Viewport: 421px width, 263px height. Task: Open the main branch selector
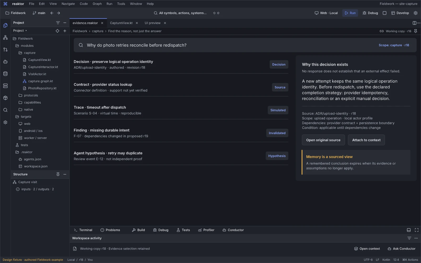point(39,13)
